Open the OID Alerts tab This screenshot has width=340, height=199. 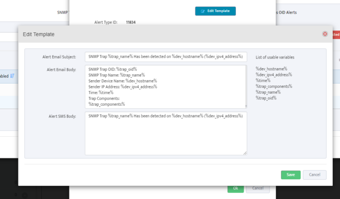tap(286, 12)
